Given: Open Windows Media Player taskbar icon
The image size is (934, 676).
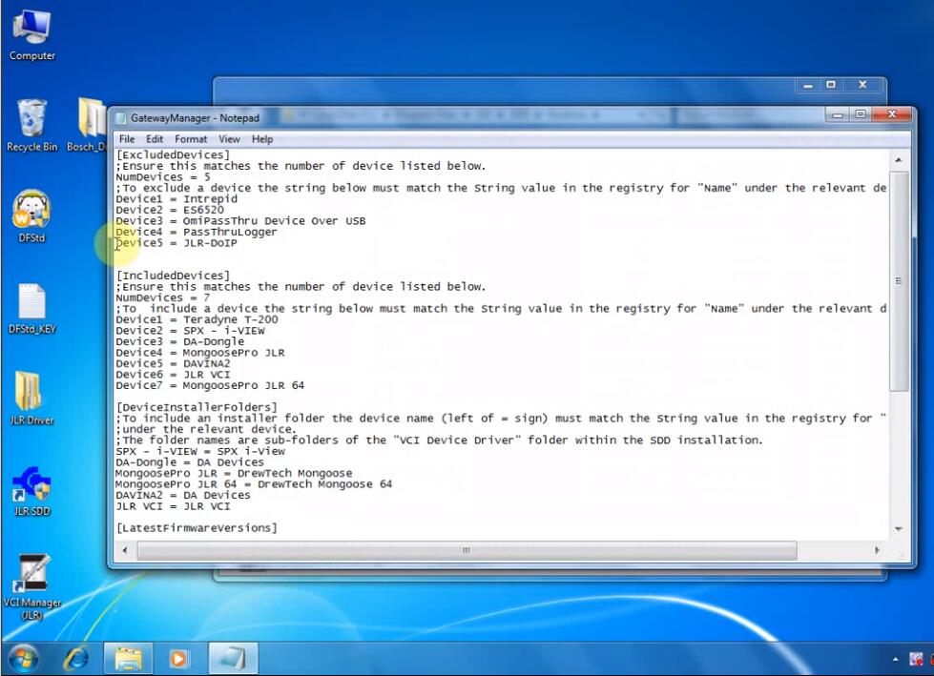Looking at the screenshot, I should point(178,659).
